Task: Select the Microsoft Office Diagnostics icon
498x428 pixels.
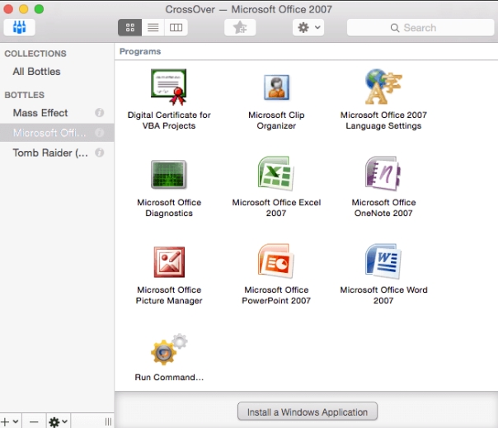Action: point(169,175)
